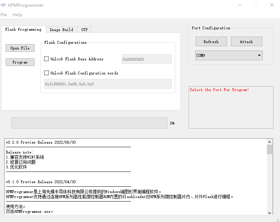Click the flash configuration words field
The image size is (280, 222).
pos(108,84)
